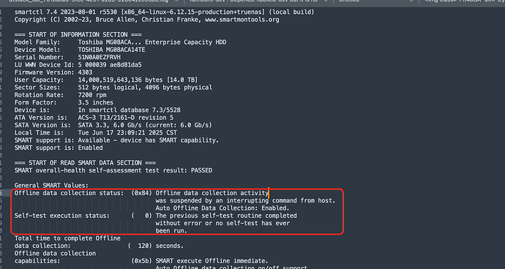The height and width of the screenshot is (269, 505).
Task: Click the serial number 51N0A0EZFRVH
Action: (x=100, y=57)
